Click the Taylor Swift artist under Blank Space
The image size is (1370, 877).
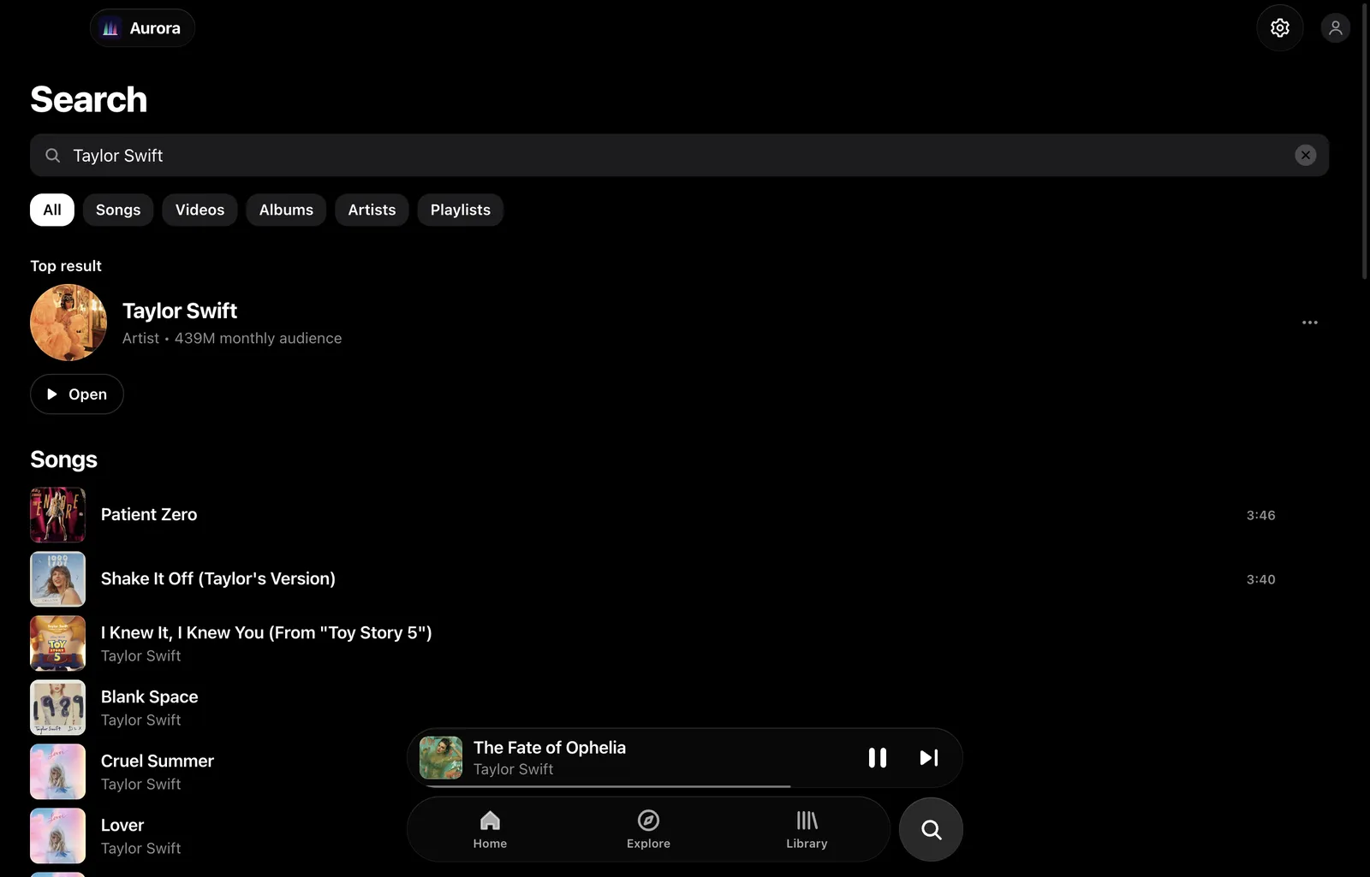click(x=141, y=720)
